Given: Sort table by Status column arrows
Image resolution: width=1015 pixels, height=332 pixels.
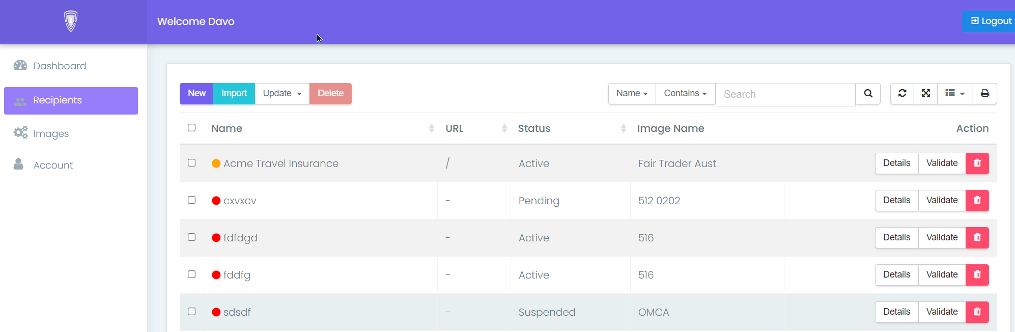Looking at the screenshot, I should pos(624,128).
